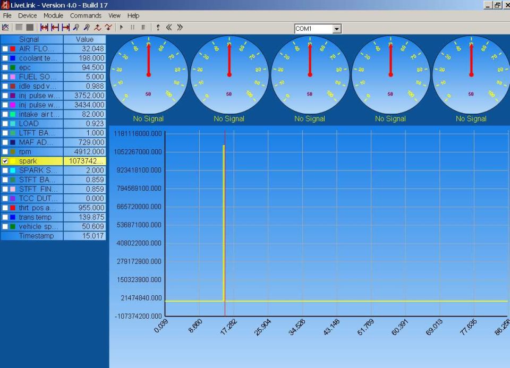Open the COM1 port dropdown
Screen dimensions: 510x368
337,29
